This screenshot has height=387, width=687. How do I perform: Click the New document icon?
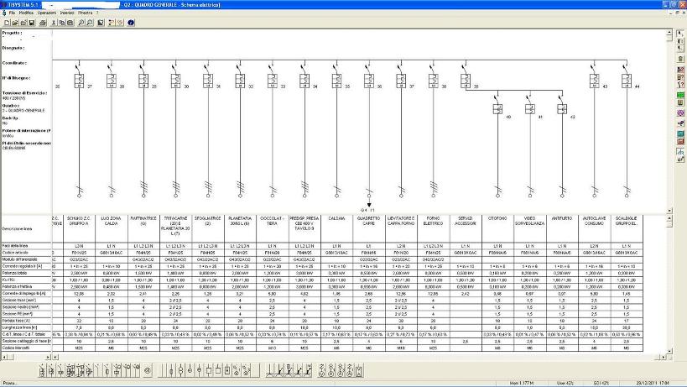coord(6,23)
